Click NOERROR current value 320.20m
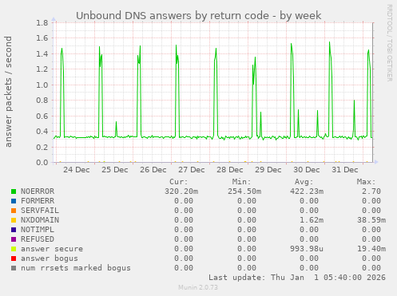Viewport: 397px width, 296px height. point(181,191)
